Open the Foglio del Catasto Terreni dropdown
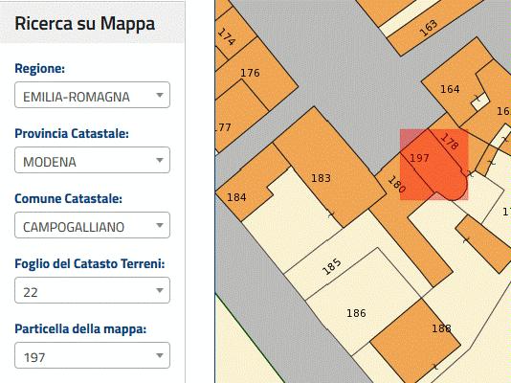 pyautogui.click(x=92, y=290)
